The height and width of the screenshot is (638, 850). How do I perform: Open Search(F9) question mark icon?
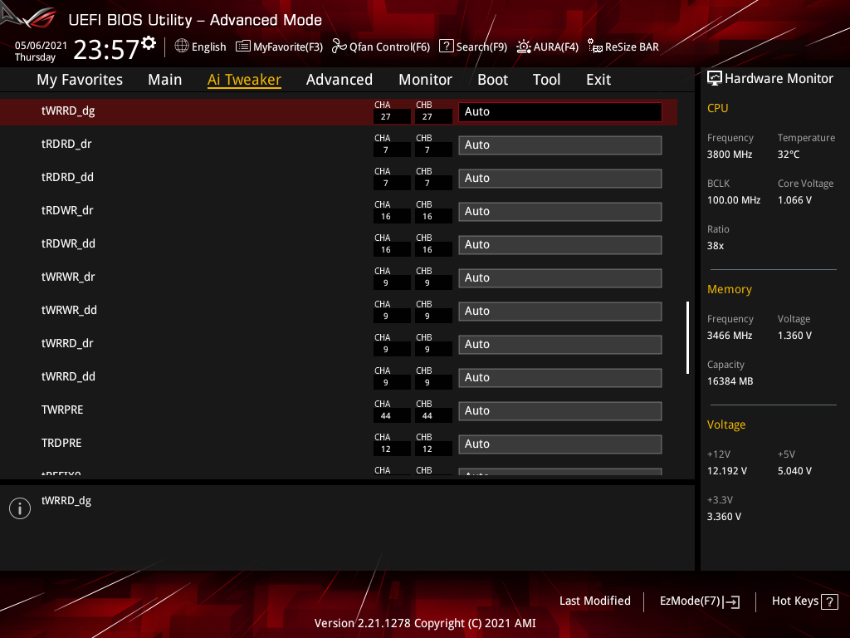(x=446, y=47)
